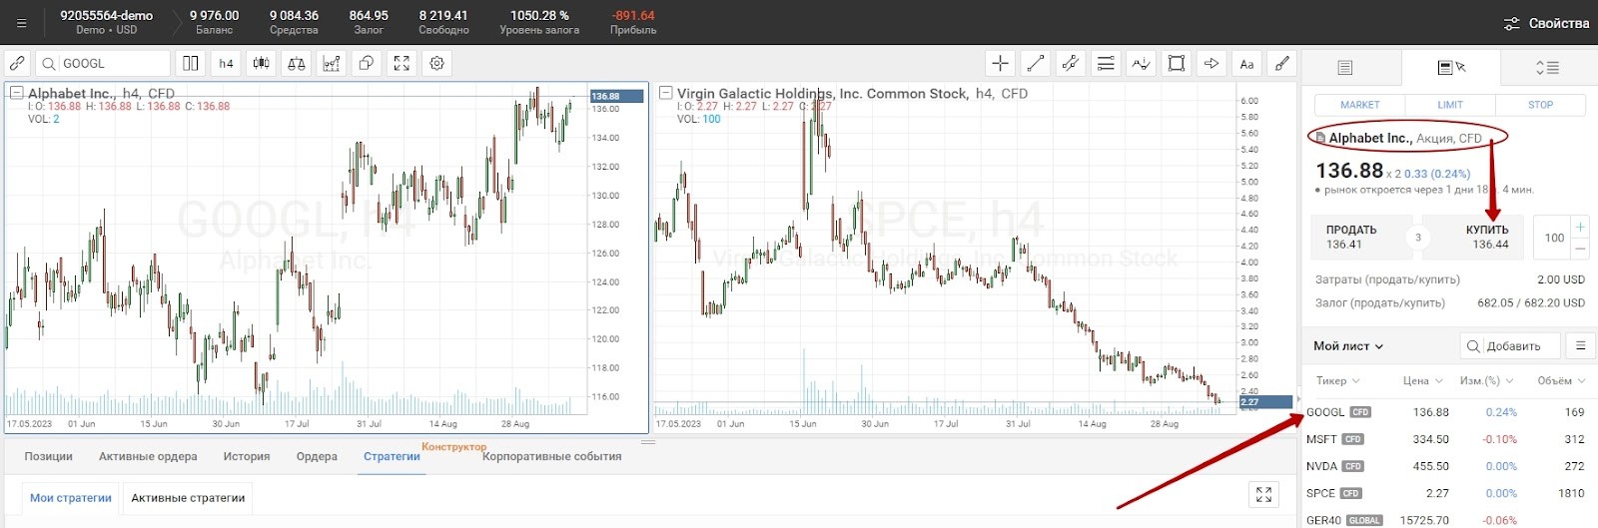Select GER40 row in the watchlist
Viewport: 1598px width, 528px height.
tap(1449, 520)
